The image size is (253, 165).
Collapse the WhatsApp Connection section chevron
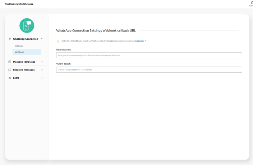coord(42,39)
